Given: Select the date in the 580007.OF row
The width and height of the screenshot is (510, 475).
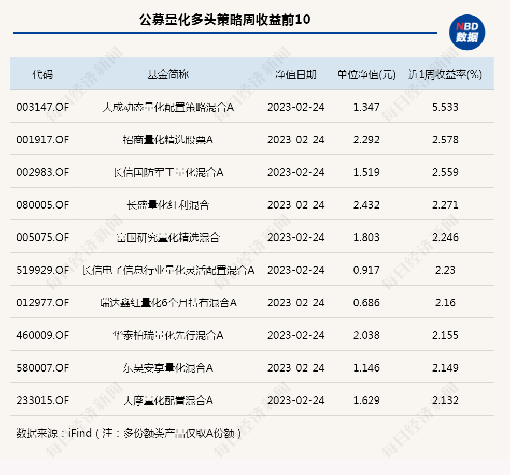Looking at the screenshot, I should coord(296,368).
